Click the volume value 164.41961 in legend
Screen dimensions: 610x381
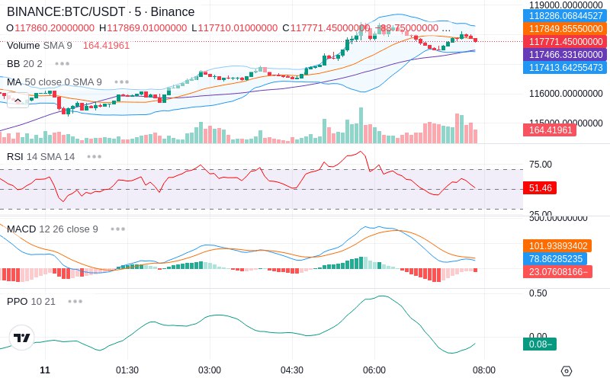click(x=106, y=46)
